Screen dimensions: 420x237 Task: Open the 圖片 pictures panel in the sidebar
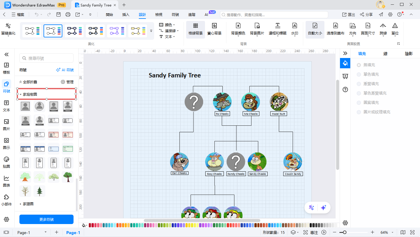coord(6,125)
